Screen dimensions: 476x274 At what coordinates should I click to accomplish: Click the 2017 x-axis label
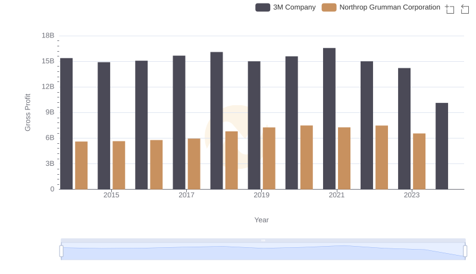pyautogui.click(x=186, y=195)
